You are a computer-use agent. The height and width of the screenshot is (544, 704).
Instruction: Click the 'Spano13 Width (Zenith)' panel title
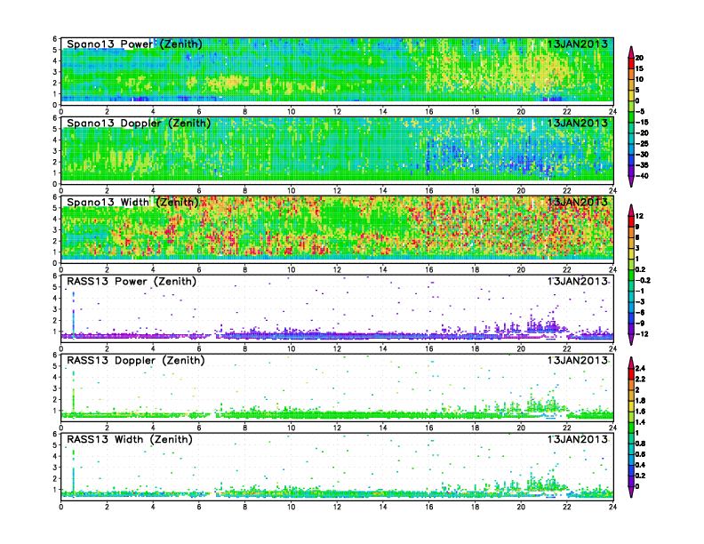point(132,202)
